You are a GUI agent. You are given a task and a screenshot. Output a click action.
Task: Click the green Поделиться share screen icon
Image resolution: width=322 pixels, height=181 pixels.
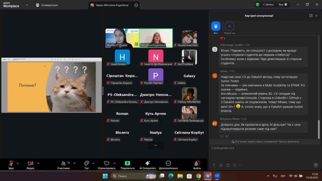click(x=127, y=163)
